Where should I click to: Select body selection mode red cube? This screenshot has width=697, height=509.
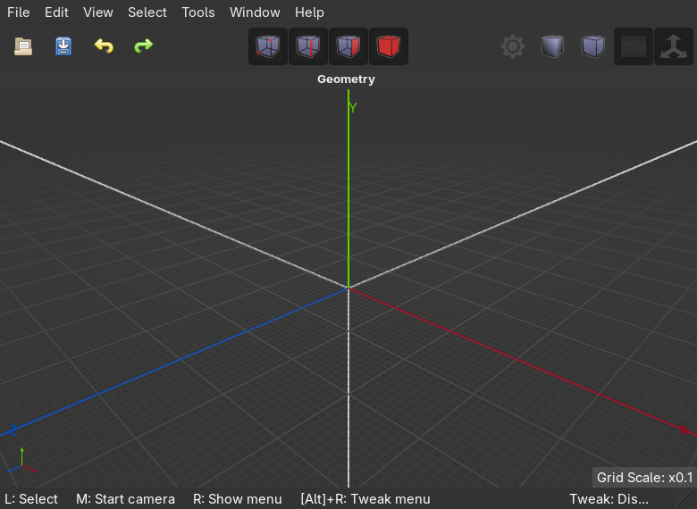(388, 46)
